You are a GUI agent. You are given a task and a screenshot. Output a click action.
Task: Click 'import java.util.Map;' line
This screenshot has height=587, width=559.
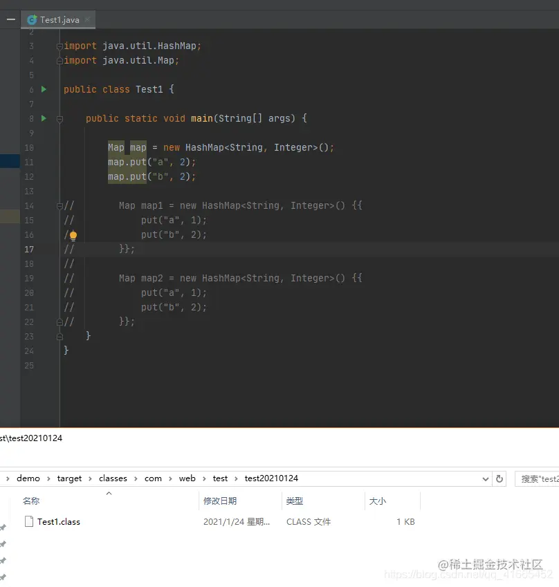point(121,60)
